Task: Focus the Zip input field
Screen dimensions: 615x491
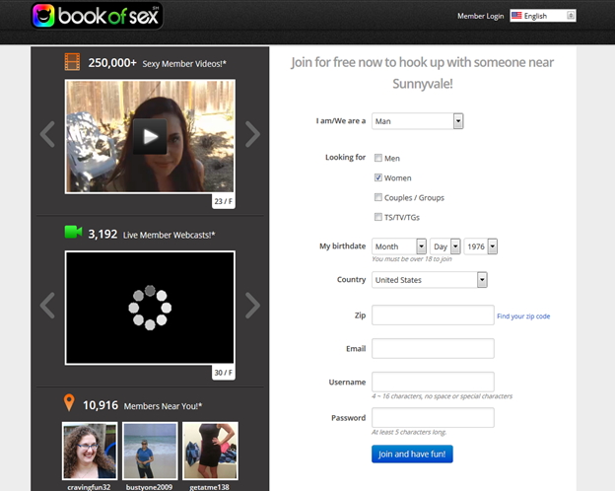Action: (x=433, y=315)
